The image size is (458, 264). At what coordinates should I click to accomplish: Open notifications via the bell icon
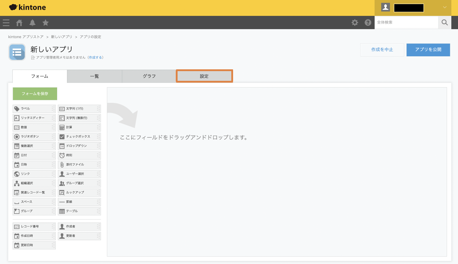click(x=32, y=23)
